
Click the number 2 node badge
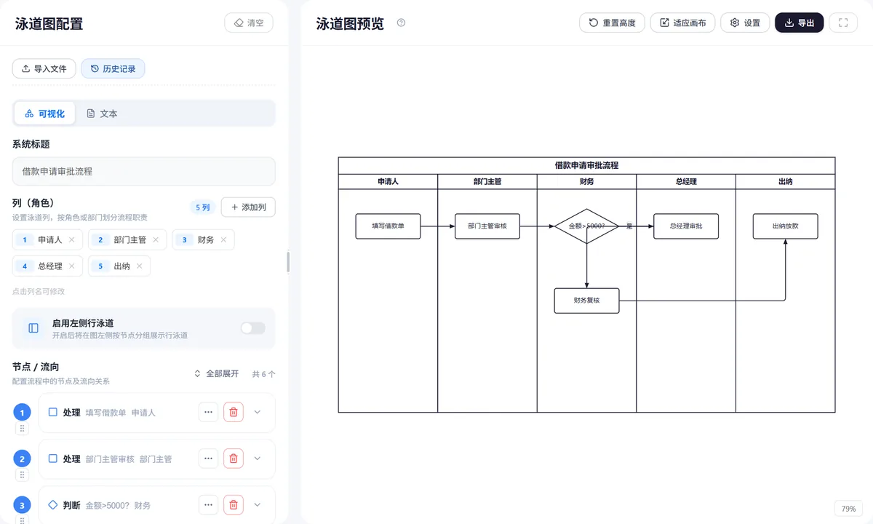[23, 459]
